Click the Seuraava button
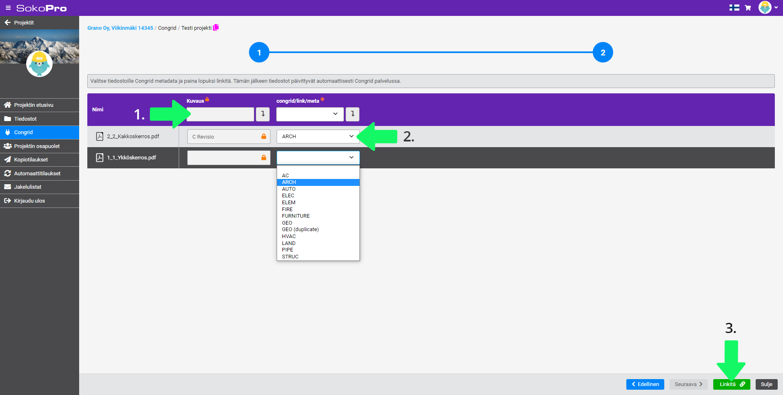This screenshot has width=783, height=395. point(688,384)
